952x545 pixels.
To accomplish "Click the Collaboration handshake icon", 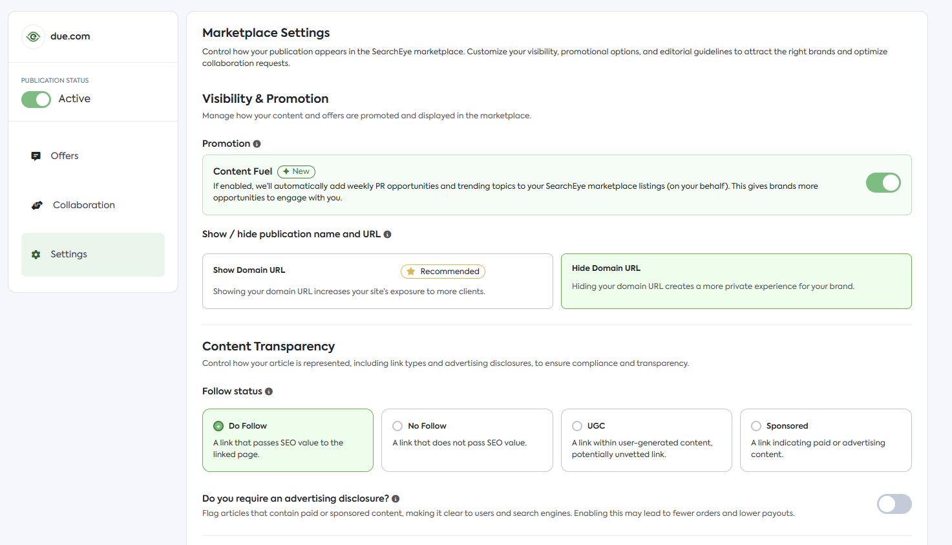I will pos(37,205).
